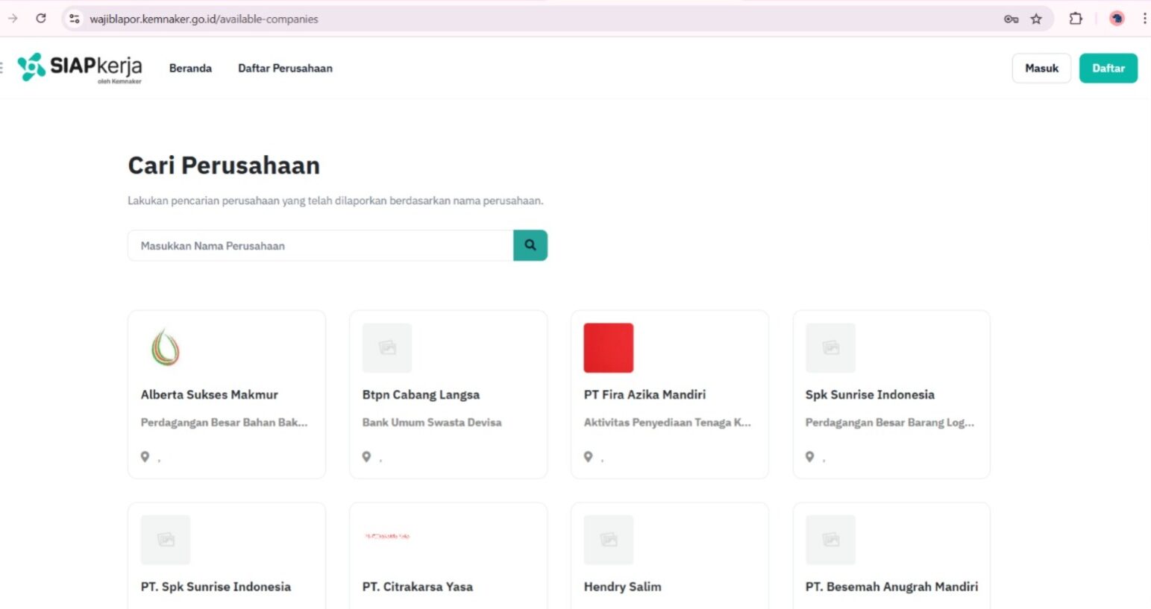Click Alberta Sukses Makmur company logo

[166, 347]
